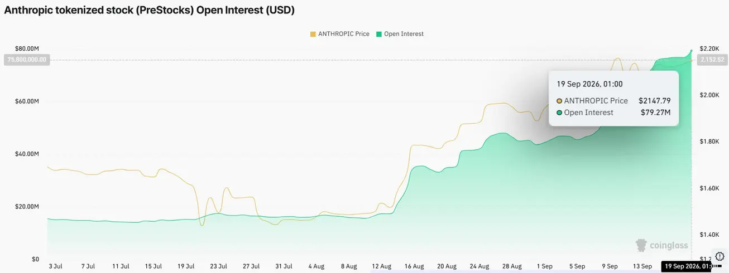729x273 pixels.
Task: Click the alert badge icon at chart corner
Action: [x=720, y=256]
